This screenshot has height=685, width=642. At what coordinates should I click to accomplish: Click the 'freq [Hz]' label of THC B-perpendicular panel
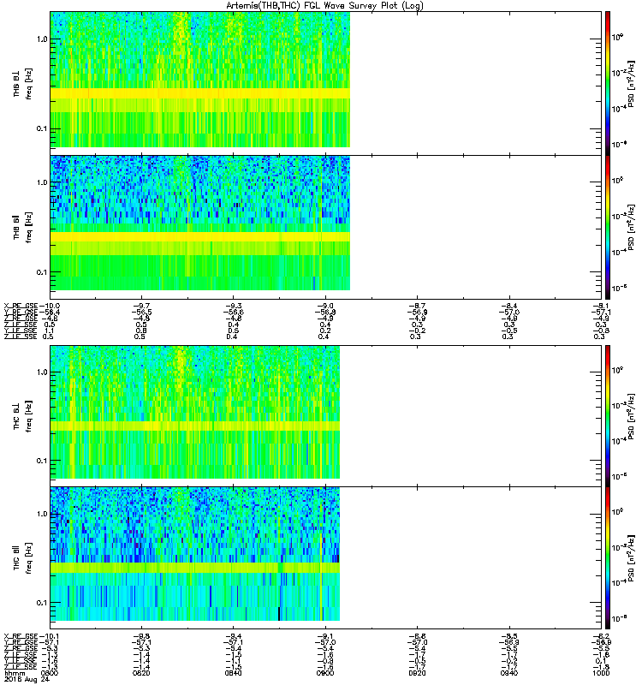[x=28, y=416]
